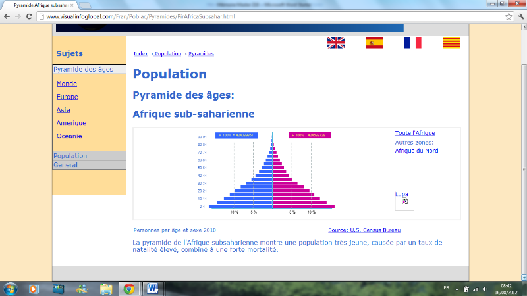Close the Pyramide Afrique subsaharienne tab
This screenshot has height=296, width=527.
[72, 5]
